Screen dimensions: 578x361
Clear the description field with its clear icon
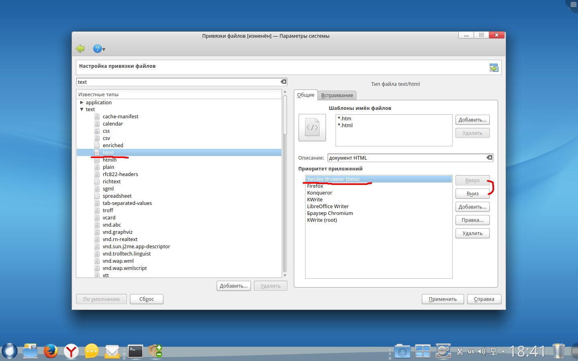[489, 158]
